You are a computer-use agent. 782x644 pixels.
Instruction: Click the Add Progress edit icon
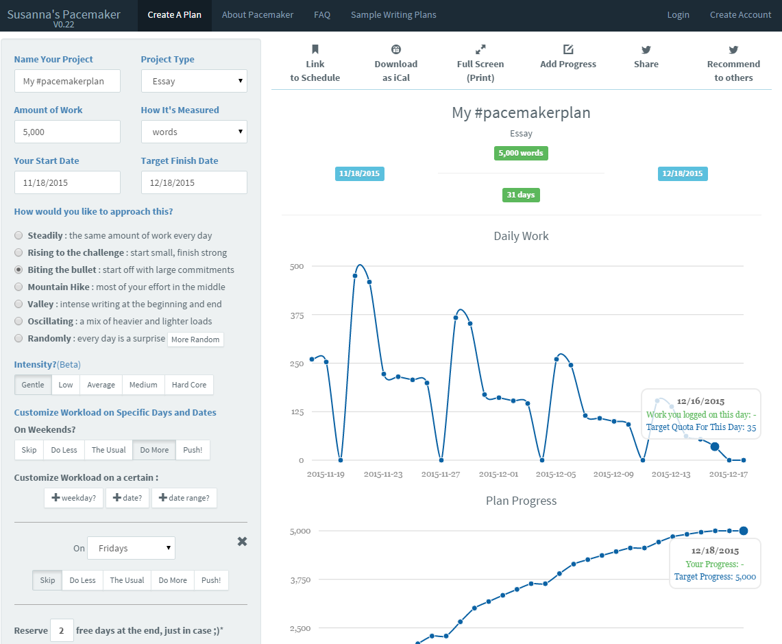[x=568, y=49]
